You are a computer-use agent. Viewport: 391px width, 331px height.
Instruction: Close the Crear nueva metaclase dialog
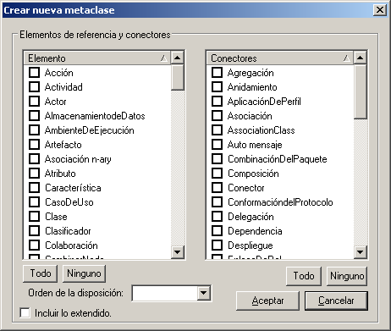click(380, 10)
